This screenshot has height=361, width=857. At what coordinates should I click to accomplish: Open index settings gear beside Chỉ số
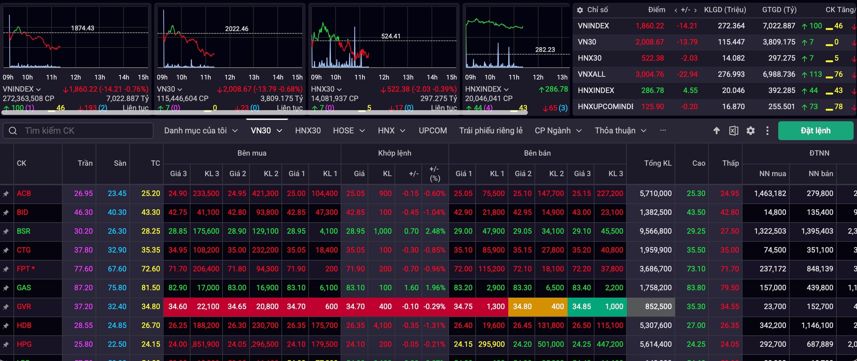[580, 10]
